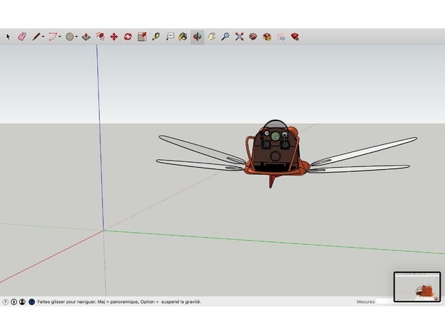Open the Extension Manager ruby icon
Image resolution: width=445 pixels, height=334 pixels.
point(294,36)
